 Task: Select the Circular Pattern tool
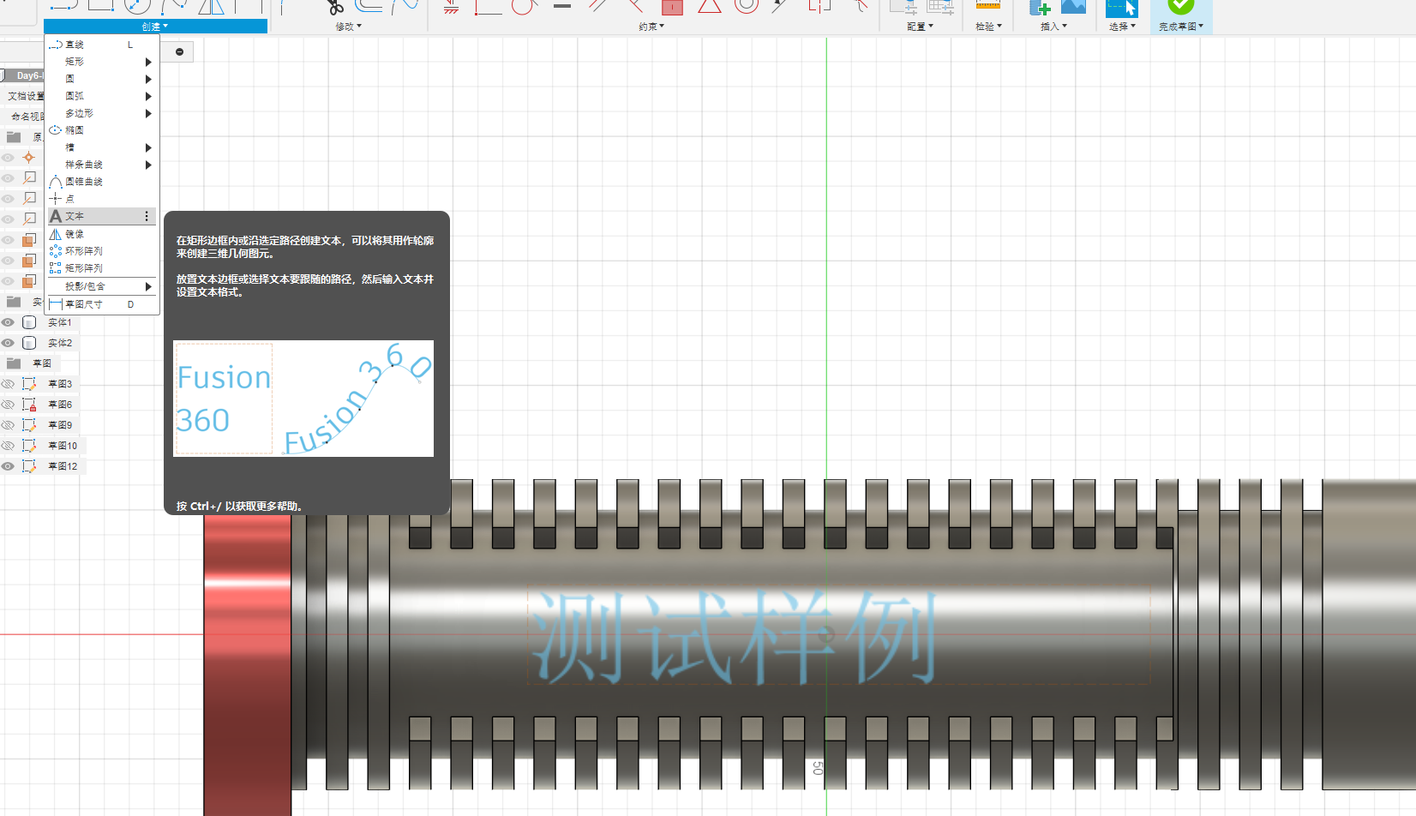point(84,251)
